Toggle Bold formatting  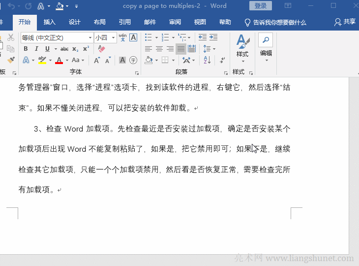[26, 49]
